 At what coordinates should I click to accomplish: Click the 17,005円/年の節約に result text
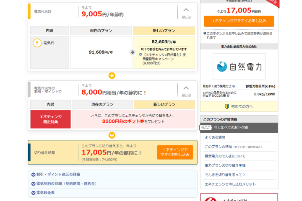coord(112,152)
